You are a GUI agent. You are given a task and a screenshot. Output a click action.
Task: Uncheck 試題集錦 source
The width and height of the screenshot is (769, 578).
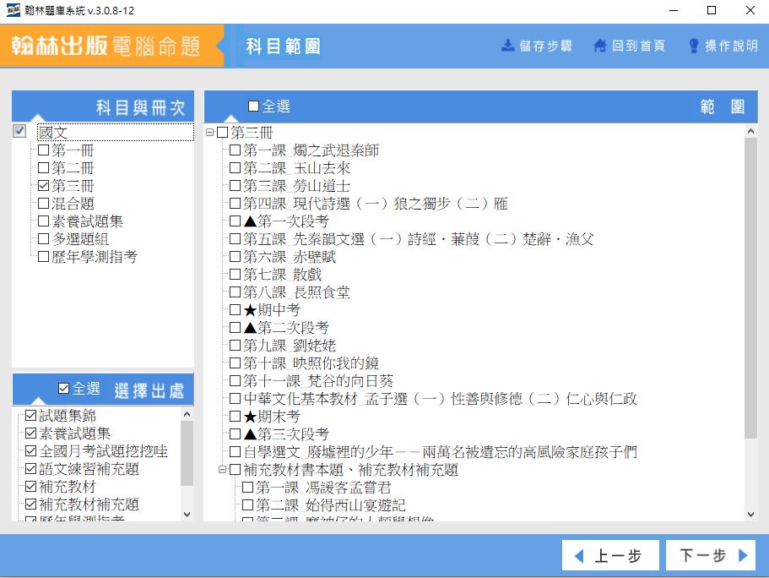tap(30, 415)
